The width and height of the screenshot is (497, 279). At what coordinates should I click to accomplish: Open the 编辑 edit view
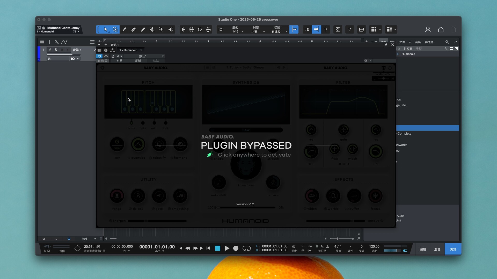point(423,249)
